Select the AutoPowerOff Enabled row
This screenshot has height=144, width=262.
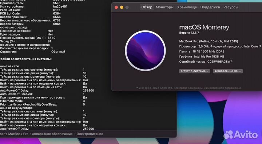[x=42, y=94]
